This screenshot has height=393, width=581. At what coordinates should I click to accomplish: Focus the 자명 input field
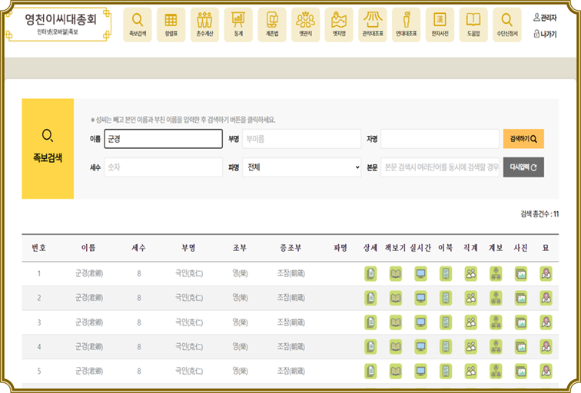pyautogui.click(x=440, y=139)
